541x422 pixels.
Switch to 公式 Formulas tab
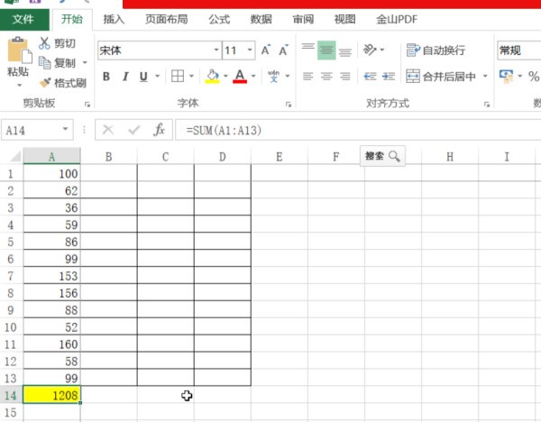[x=219, y=19]
